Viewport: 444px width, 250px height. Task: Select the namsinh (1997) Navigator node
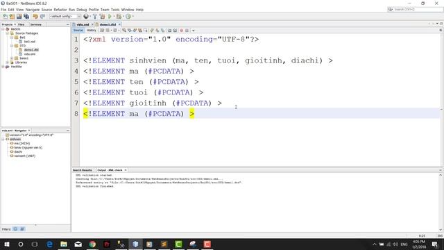(x=24, y=156)
